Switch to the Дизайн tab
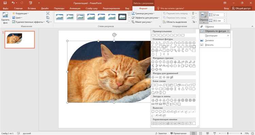The height and width of the screenshot is (135, 255). coord(45,8)
